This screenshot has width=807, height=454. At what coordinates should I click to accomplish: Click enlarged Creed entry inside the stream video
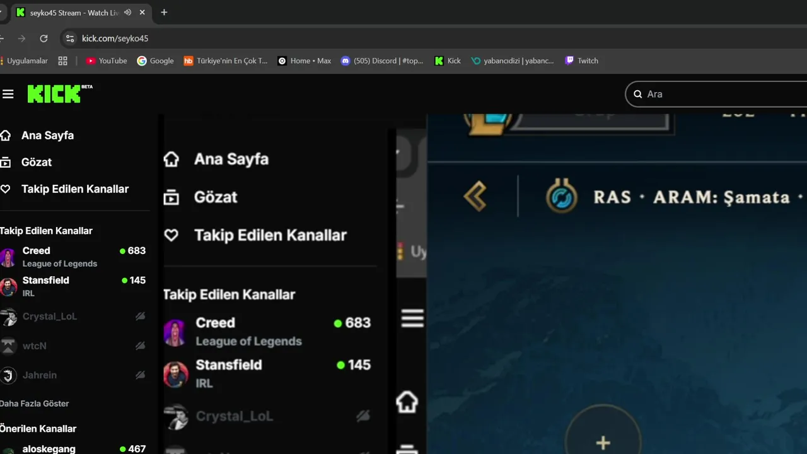pyautogui.click(x=267, y=332)
